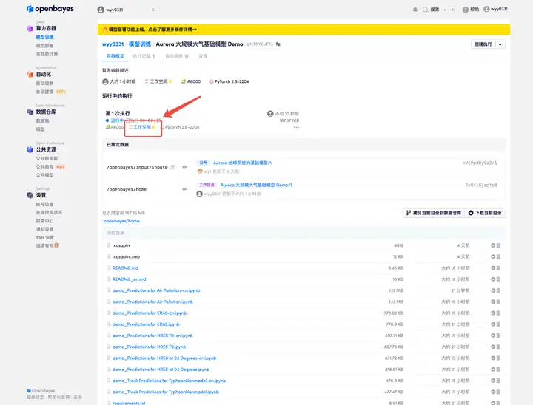This screenshot has height=405, width=533.
Task: Open the wyy0331 avatar in top-right corner
Action: (x=486, y=9)
